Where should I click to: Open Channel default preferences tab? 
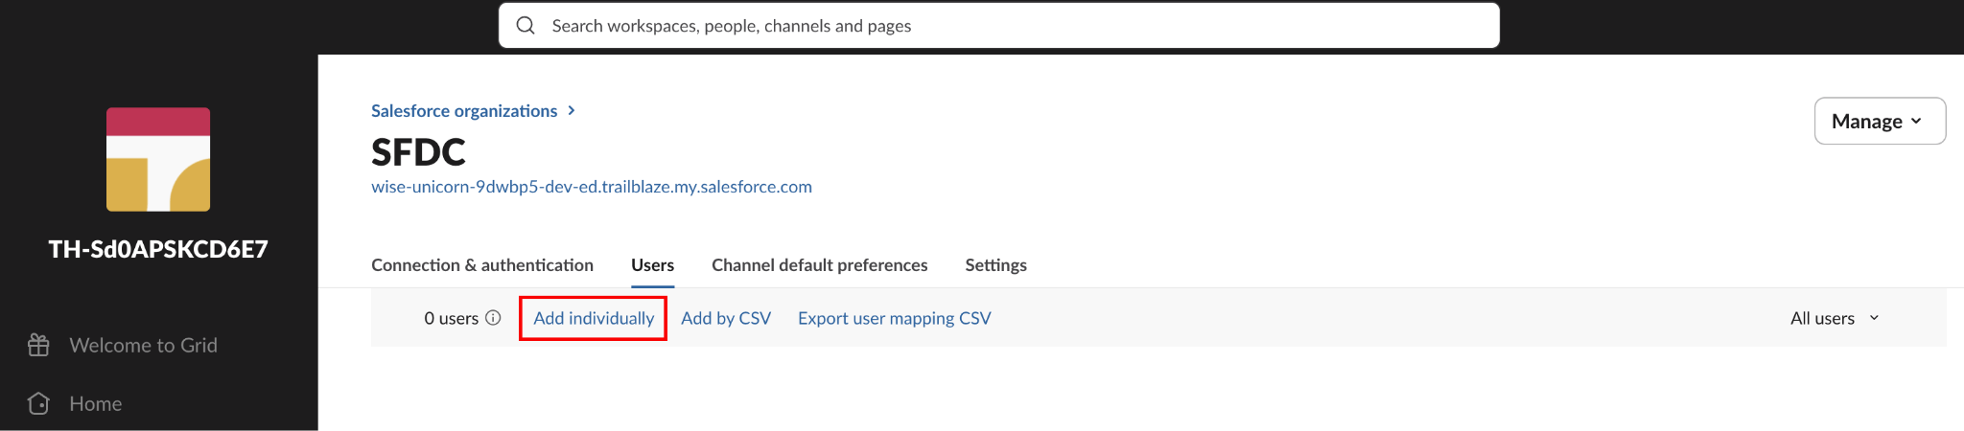[819, 265]
